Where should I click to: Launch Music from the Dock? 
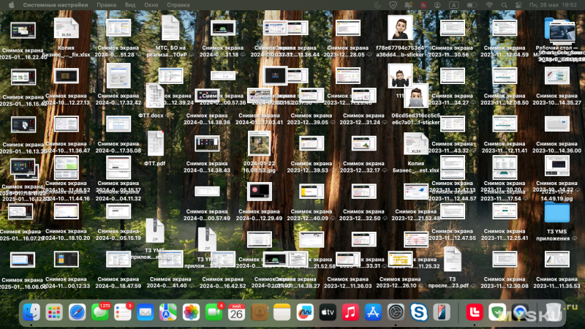pos(350,312)
